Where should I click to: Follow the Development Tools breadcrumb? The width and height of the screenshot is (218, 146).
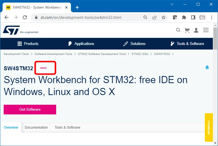pos(16,54)
